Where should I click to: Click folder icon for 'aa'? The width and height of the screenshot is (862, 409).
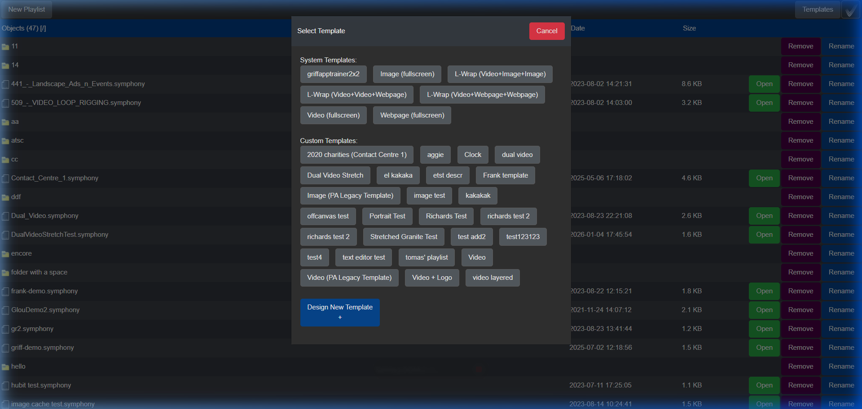[5, 122]
